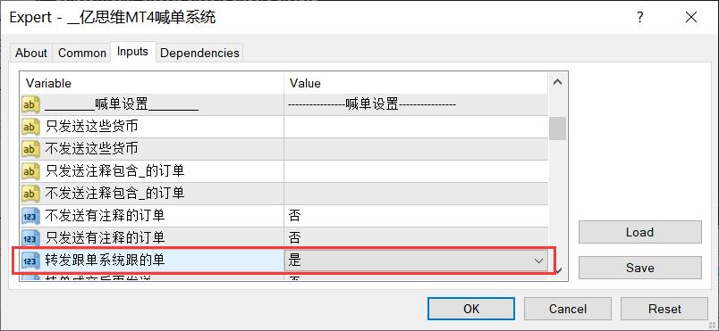Open the Dependencies tab
Image resolution: width=719 pixels, height=331 pixels.
tap(199, 53)
